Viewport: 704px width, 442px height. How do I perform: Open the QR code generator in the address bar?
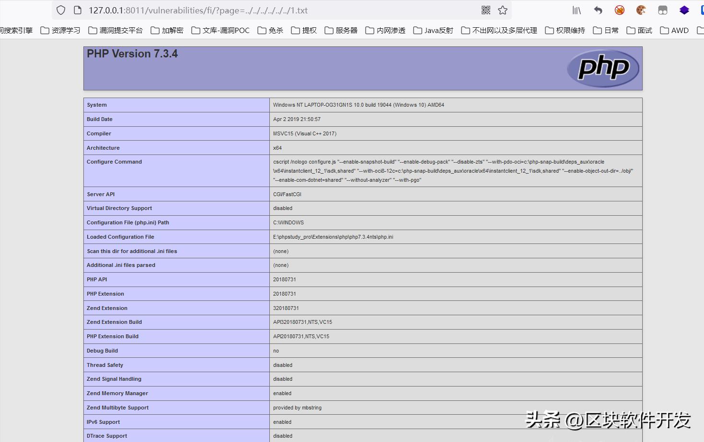485,10
